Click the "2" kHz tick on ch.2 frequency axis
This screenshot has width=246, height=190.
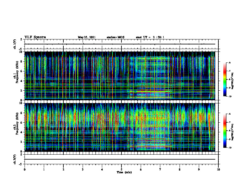tap(22, 142)
